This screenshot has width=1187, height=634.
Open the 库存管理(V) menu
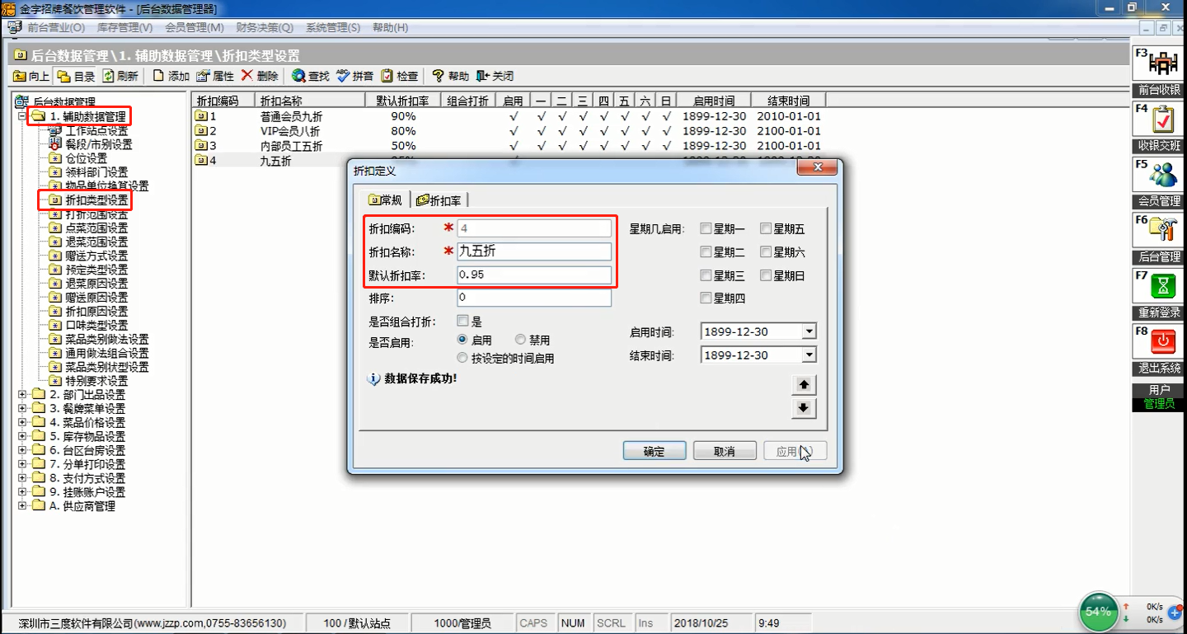[x=125, y=27]
